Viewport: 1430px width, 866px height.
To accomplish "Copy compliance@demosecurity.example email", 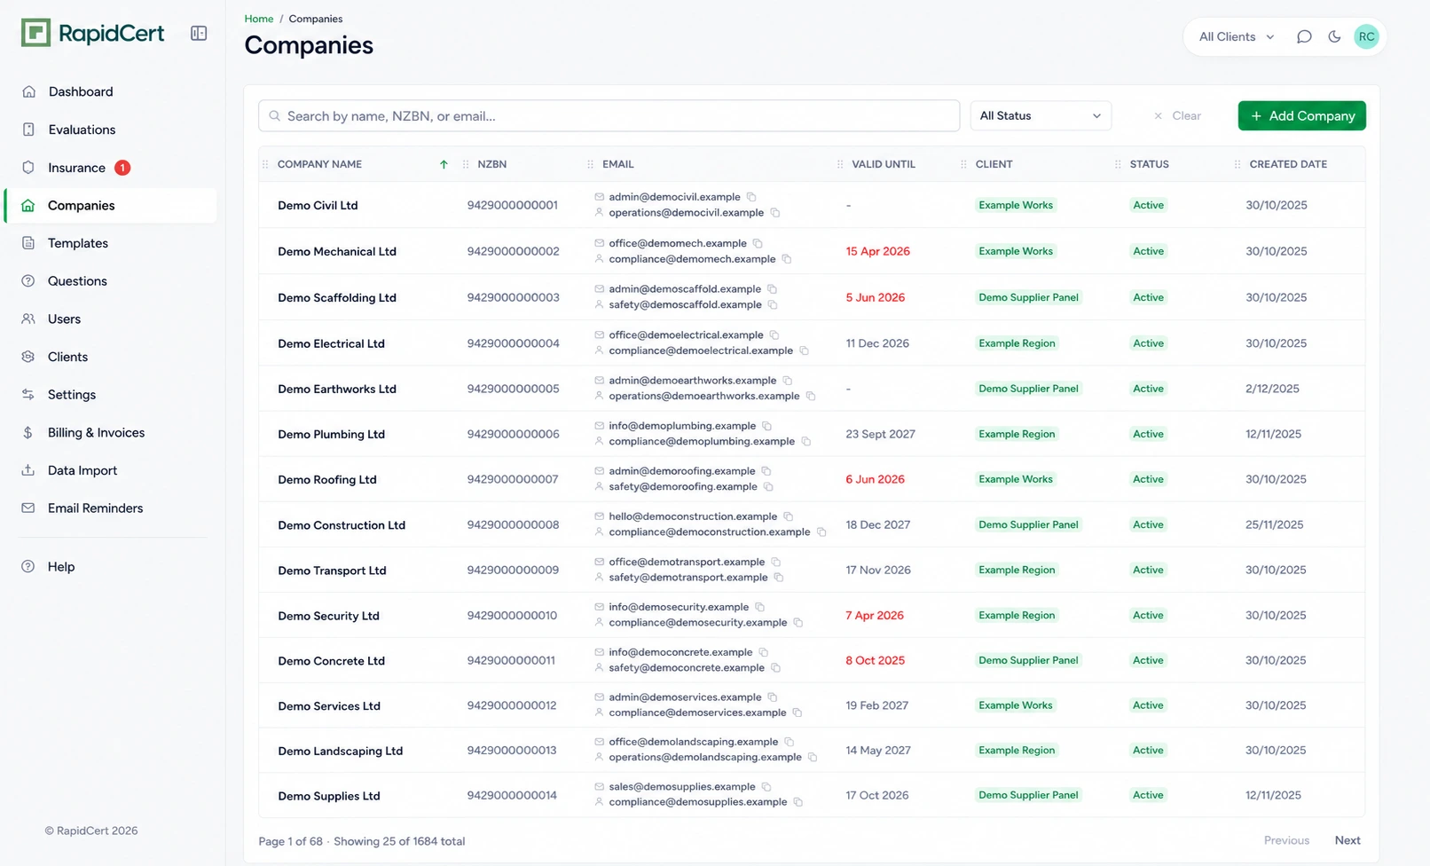I will pyautogui.click(x=798, y=623).
